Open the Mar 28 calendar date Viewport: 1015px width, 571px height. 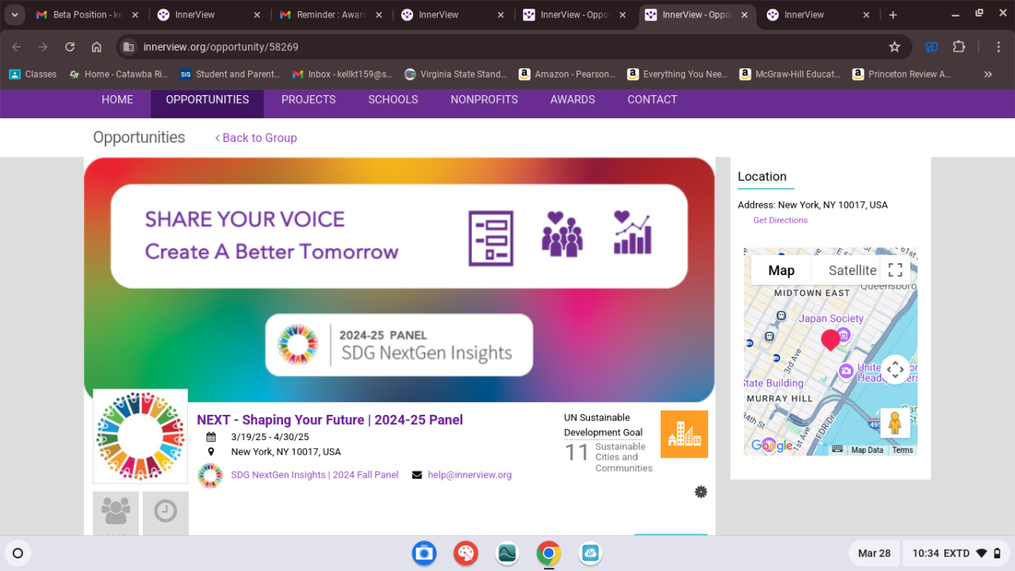(x=874, y=554)
